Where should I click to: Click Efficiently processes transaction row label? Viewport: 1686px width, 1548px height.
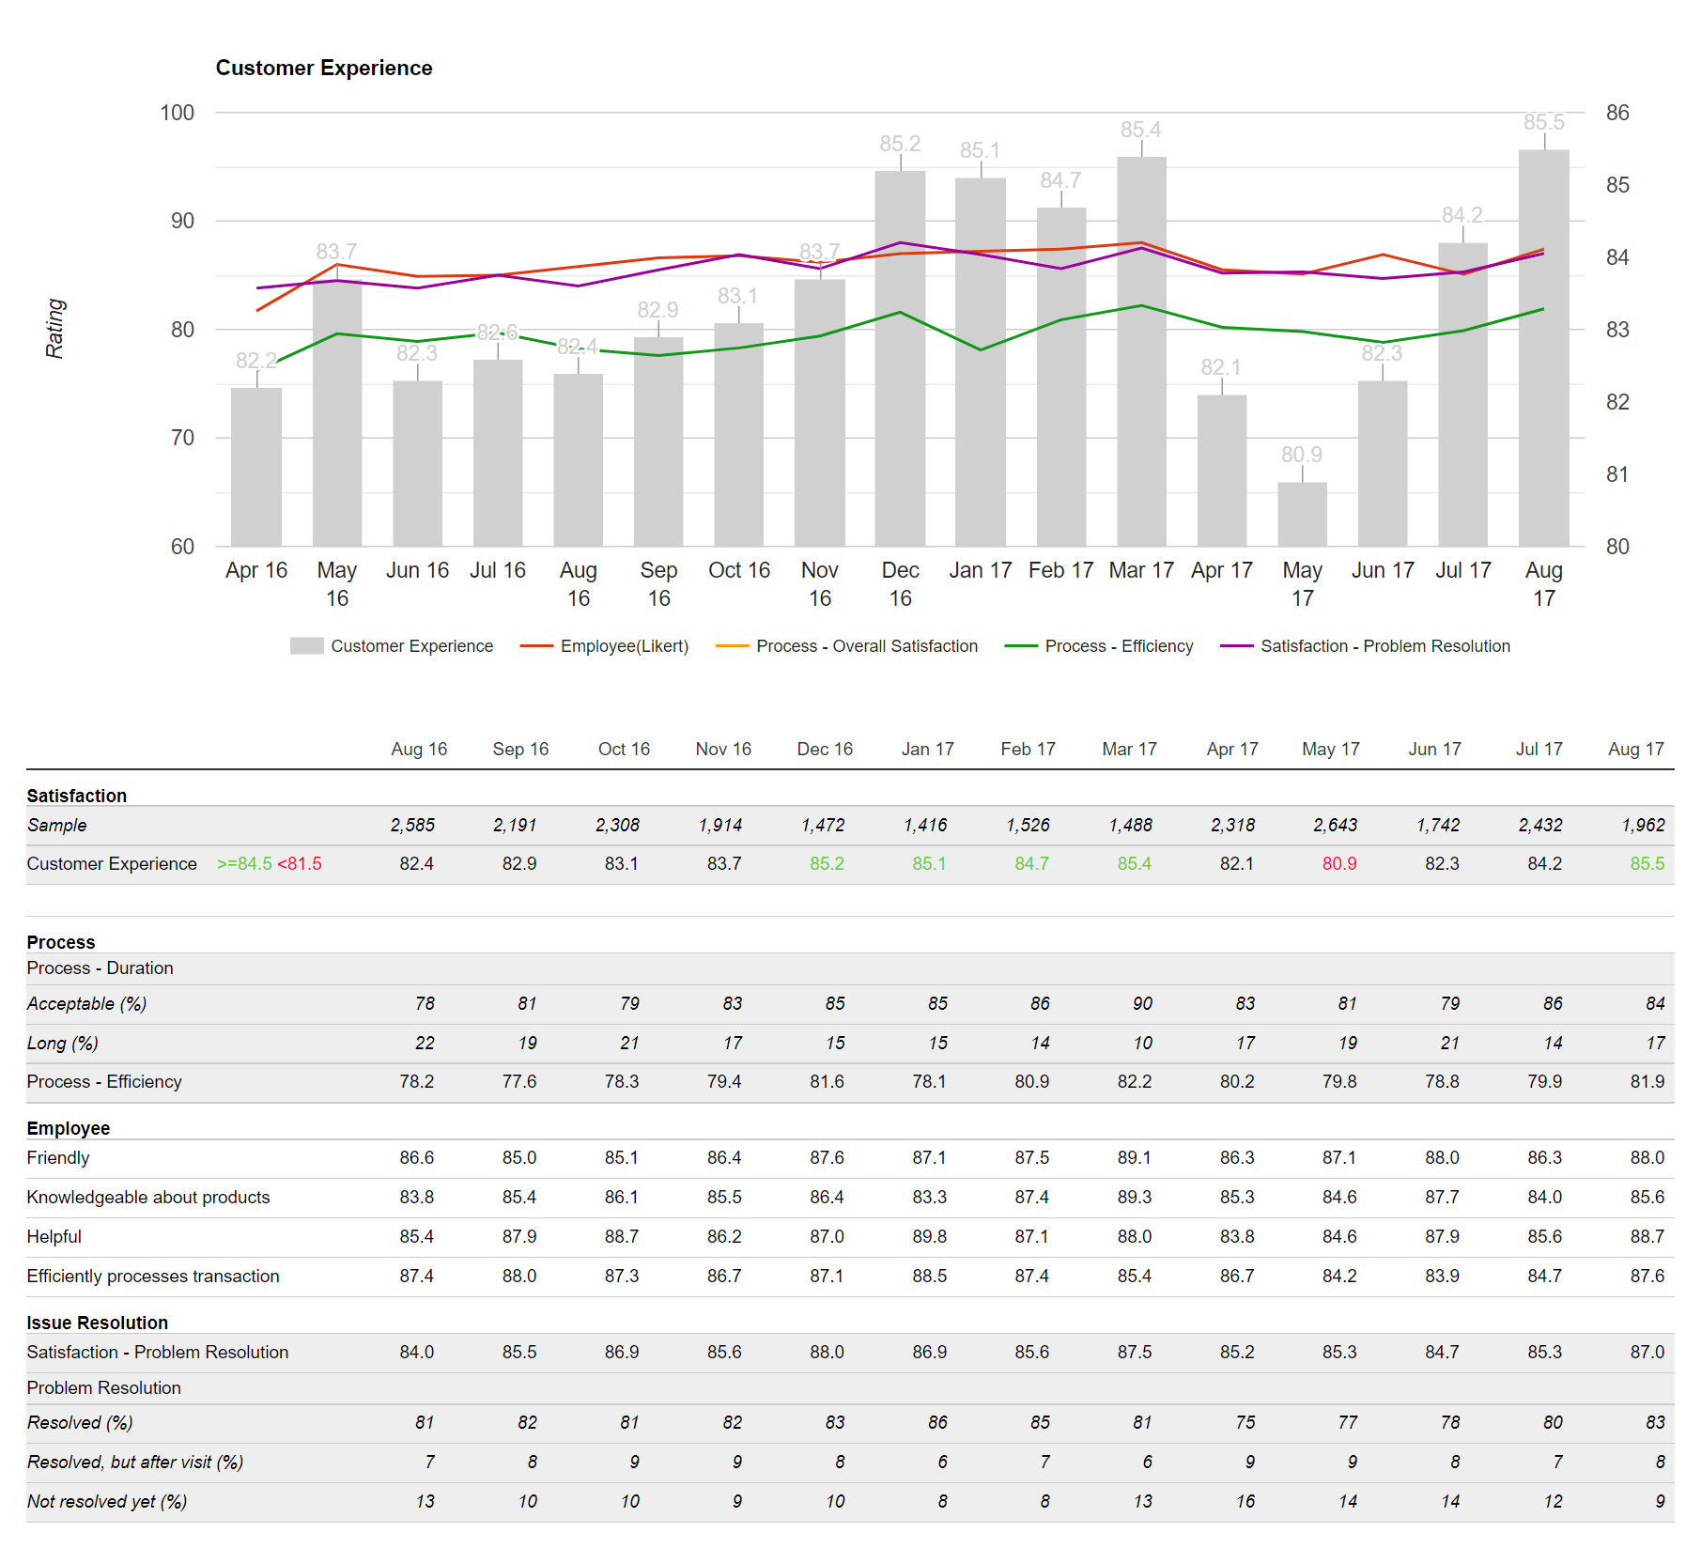click(153, 1276)
